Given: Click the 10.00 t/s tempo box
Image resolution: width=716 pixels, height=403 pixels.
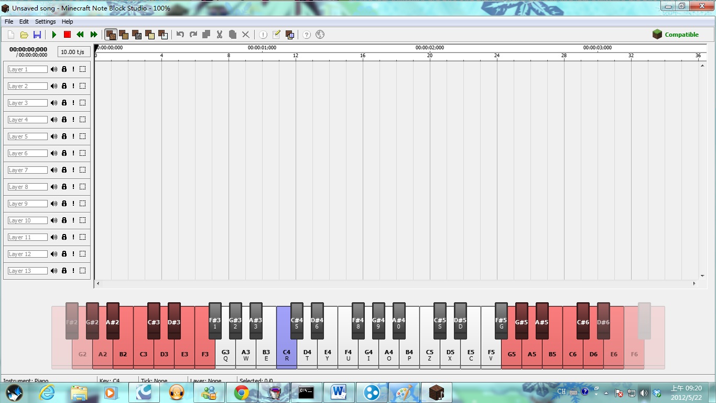Looking at the screenshot, I should [x=73, y=52].
